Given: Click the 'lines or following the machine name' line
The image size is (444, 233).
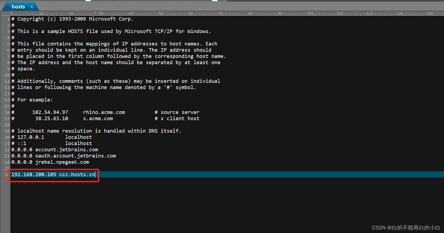Looking at the screenshot, I should [104, 87].
